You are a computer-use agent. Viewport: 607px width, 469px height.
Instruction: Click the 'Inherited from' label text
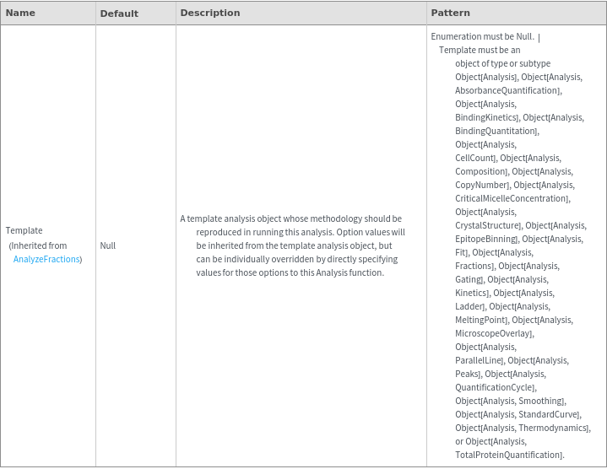click(x=39, y=245)
